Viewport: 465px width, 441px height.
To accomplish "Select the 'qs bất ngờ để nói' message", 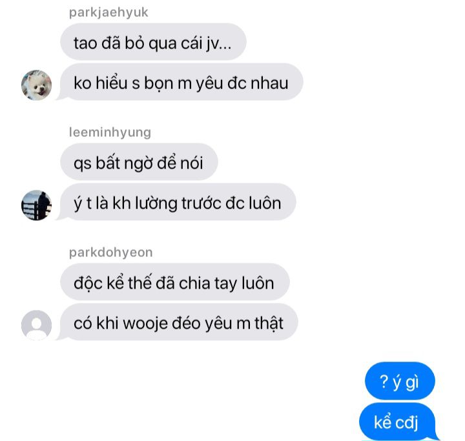I will pos(139,162).
